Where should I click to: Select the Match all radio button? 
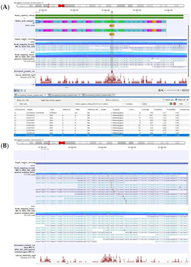(x=176, y=100)
